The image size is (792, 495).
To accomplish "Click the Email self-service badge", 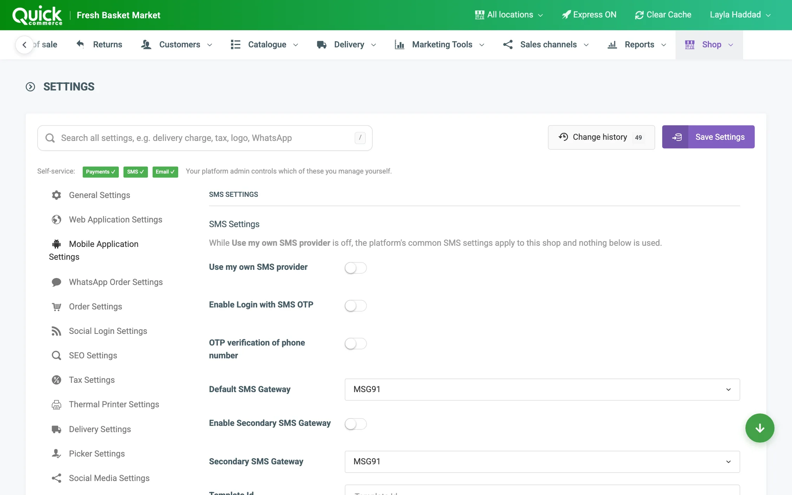I will click(x=165, y=172).
